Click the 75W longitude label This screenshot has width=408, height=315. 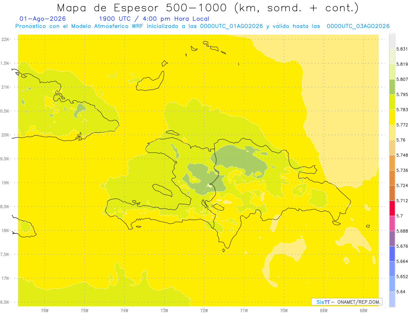85,311
